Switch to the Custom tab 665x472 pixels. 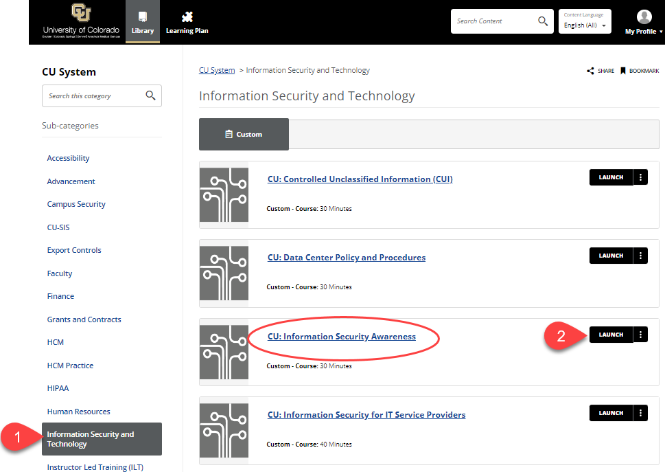244,134
